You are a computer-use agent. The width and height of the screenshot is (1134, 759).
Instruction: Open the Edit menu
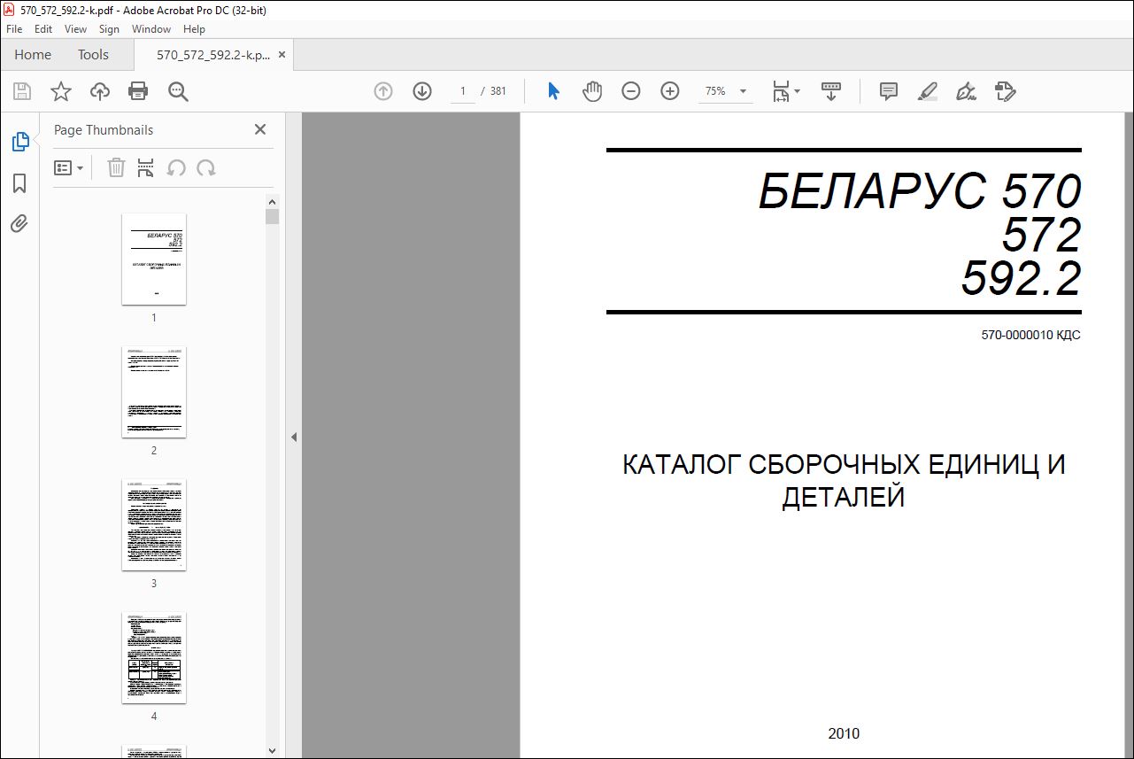(x=43, y=29)
